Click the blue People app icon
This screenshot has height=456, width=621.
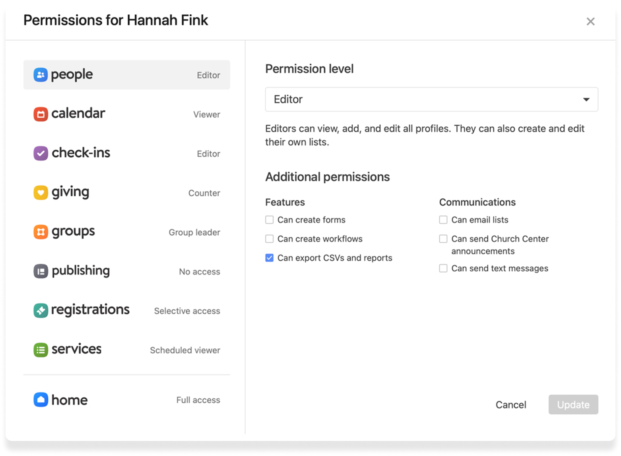41,75
